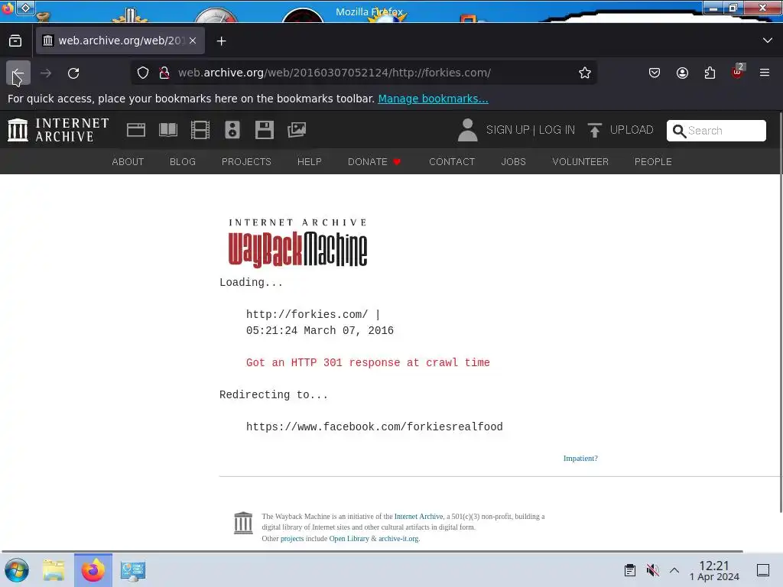Image resolution: width=783 pixels, height=587 pixels.
Task: Open the Firefox hamburger application menu
Action: pos(765,73)
